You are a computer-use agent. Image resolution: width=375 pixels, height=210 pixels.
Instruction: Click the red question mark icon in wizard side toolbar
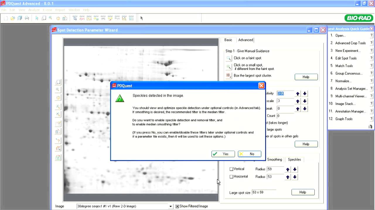point(58,141)
